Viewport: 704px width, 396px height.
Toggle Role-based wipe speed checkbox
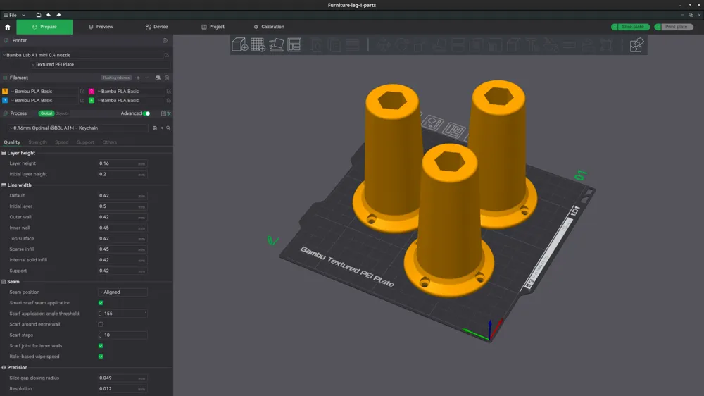(x=101, y=357)
